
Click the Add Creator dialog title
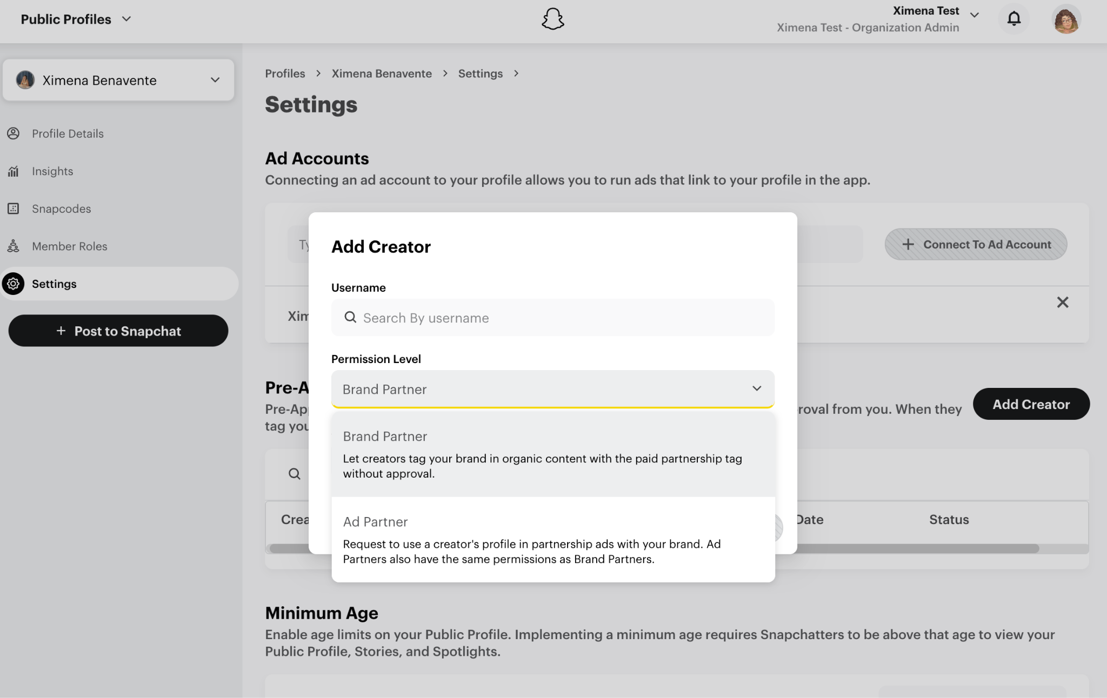(381, 246)
